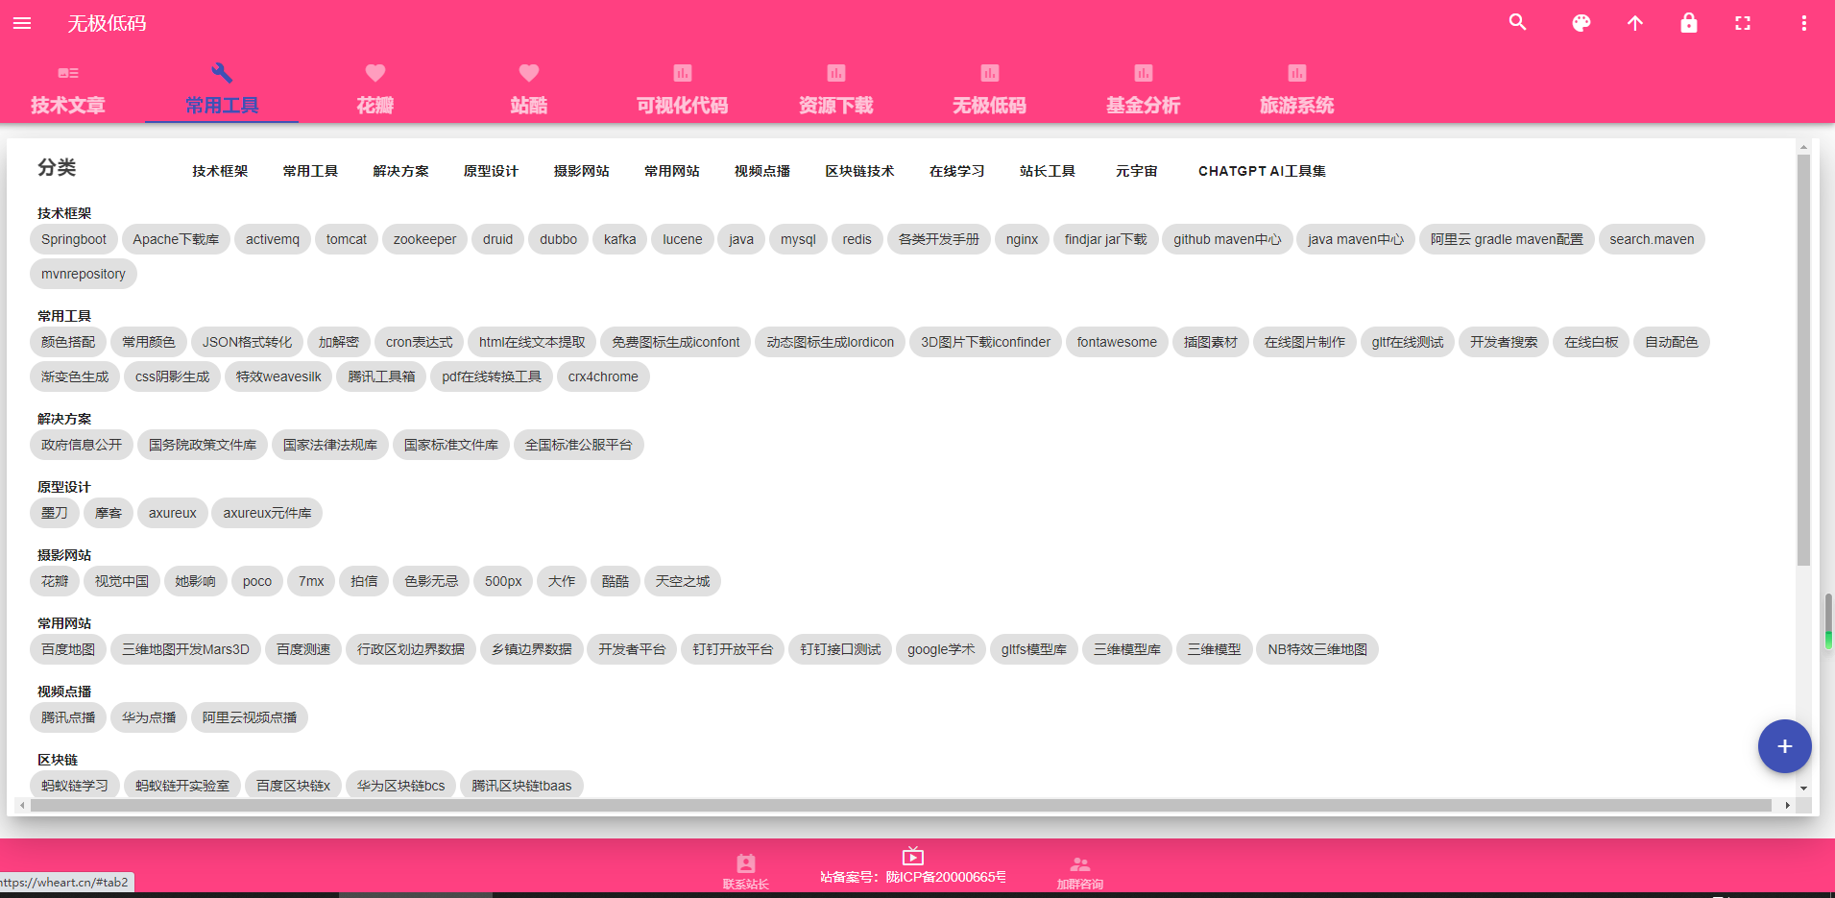Open the color theme palette icon
Viewport: 1835px width, 898px height.
pos(1581,23)
